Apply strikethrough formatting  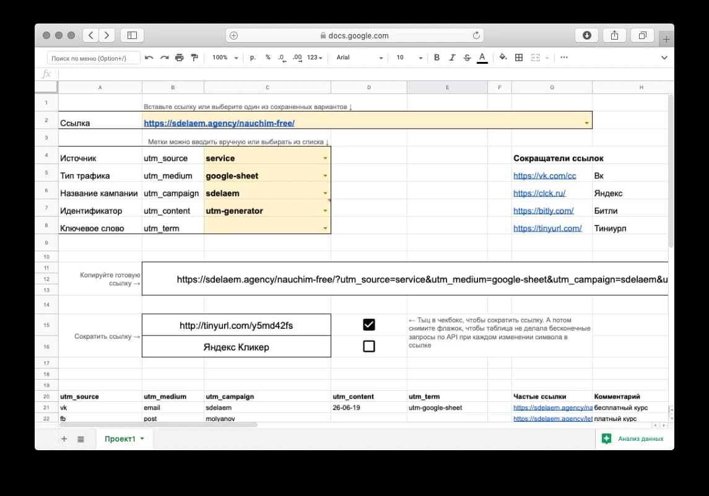pyautogui.click(x=467, y=58)
